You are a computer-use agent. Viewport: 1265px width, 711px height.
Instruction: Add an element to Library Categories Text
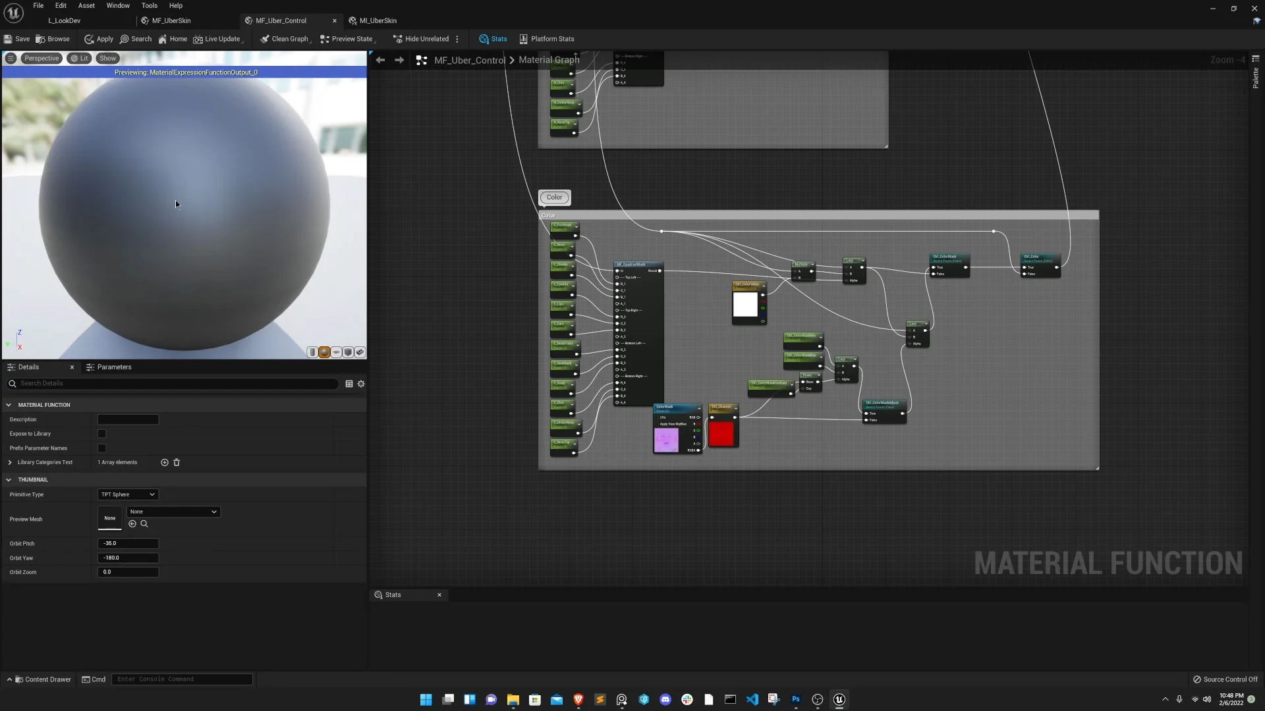point(165,463)
